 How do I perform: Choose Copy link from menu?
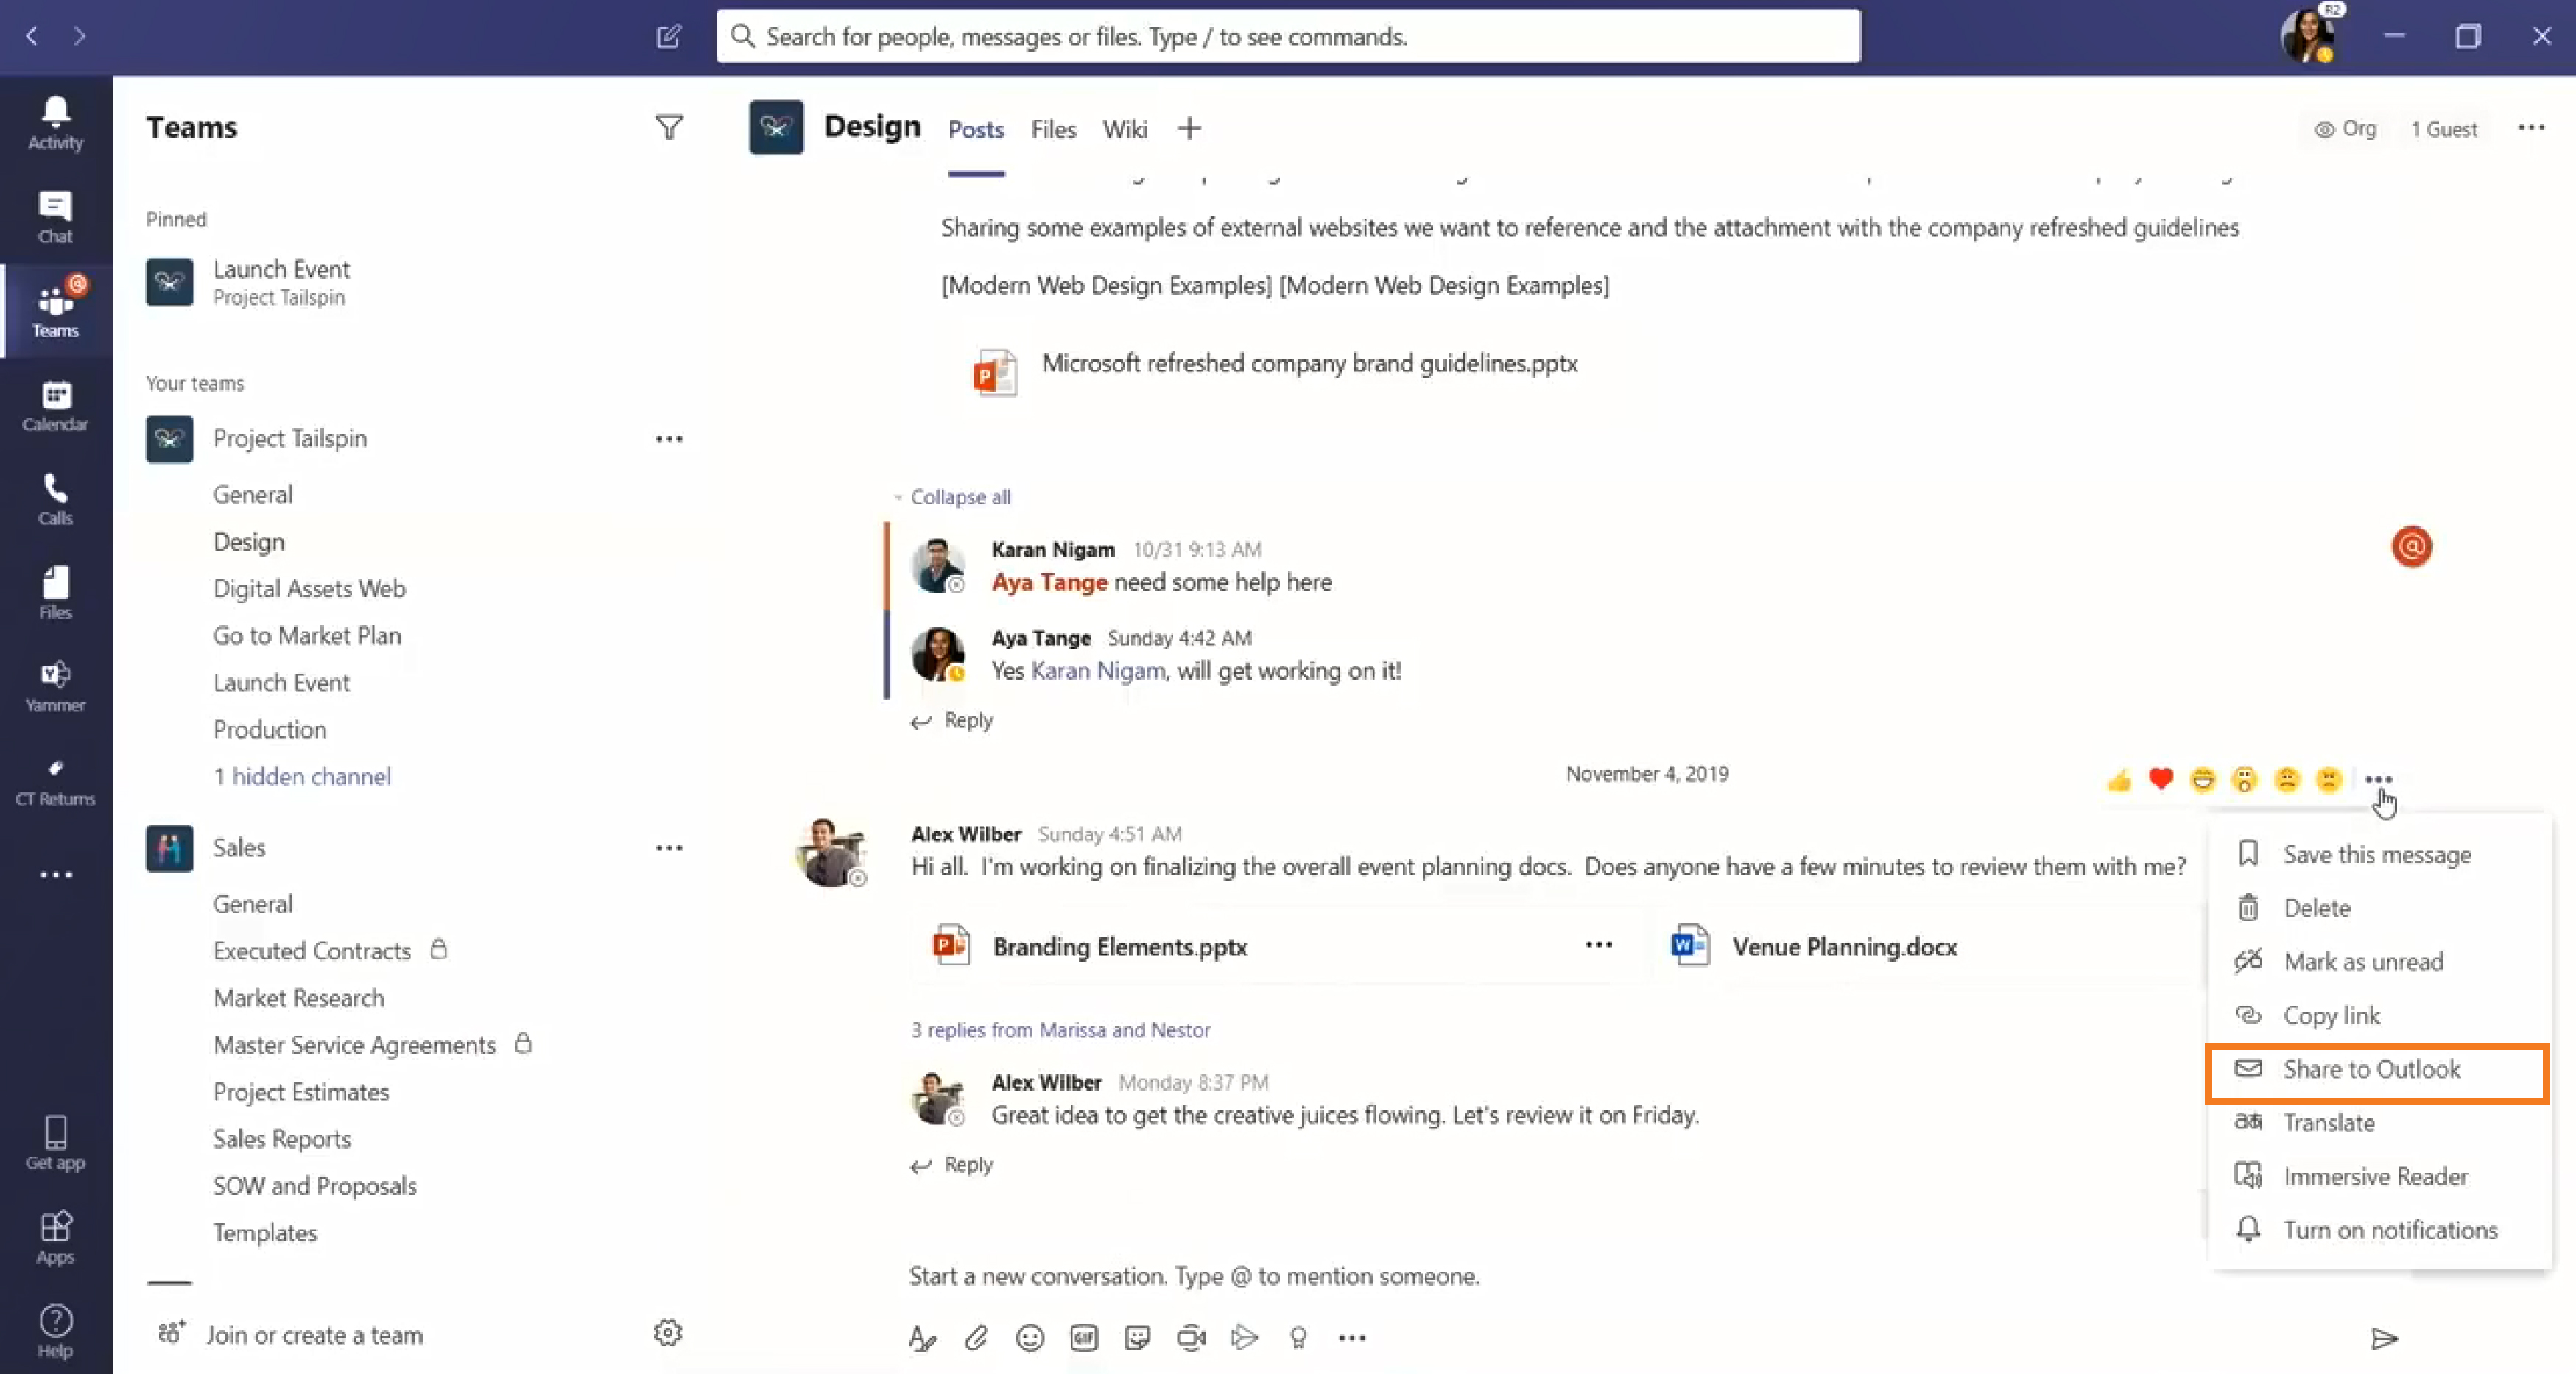(2377, 1016)
